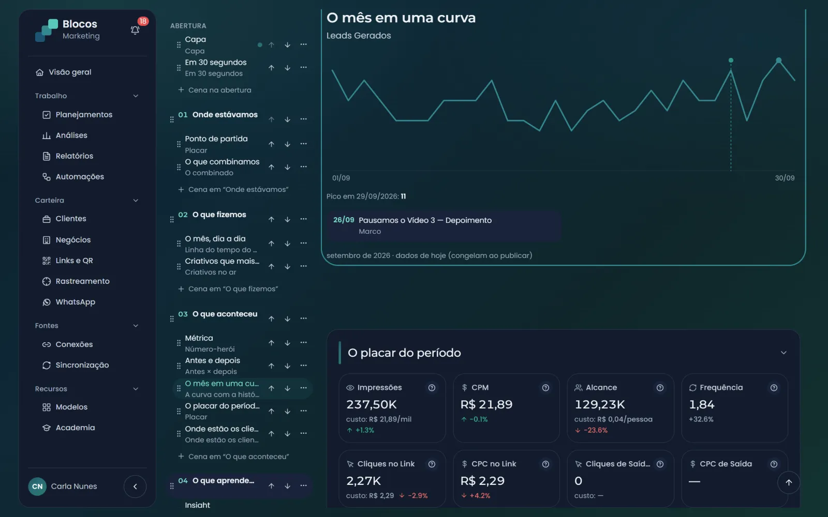The width and height of the screenshot is (828, 517).
Task: Add Cena em "O que fizemos"
Action: pyautogui.click(x=228, y=289)
